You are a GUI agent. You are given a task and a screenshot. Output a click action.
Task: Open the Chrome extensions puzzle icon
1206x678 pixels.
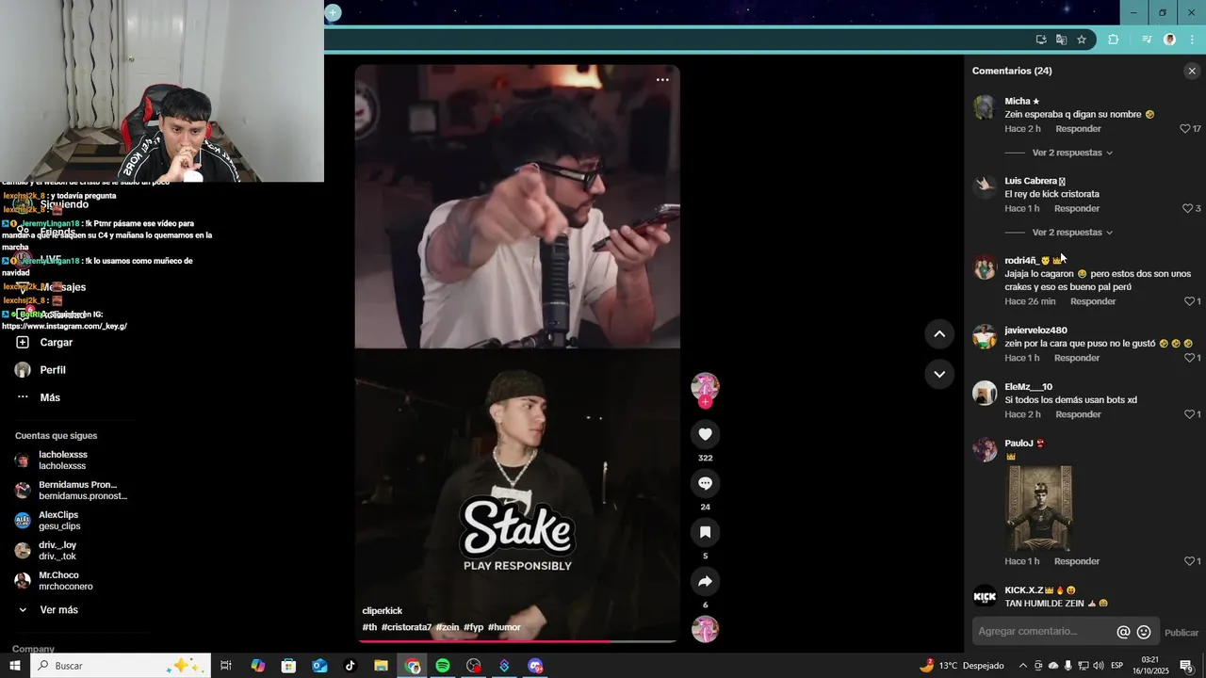coord(1113,40)
